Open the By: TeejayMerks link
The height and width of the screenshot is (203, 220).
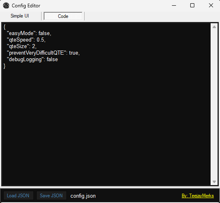coord(198,196)
